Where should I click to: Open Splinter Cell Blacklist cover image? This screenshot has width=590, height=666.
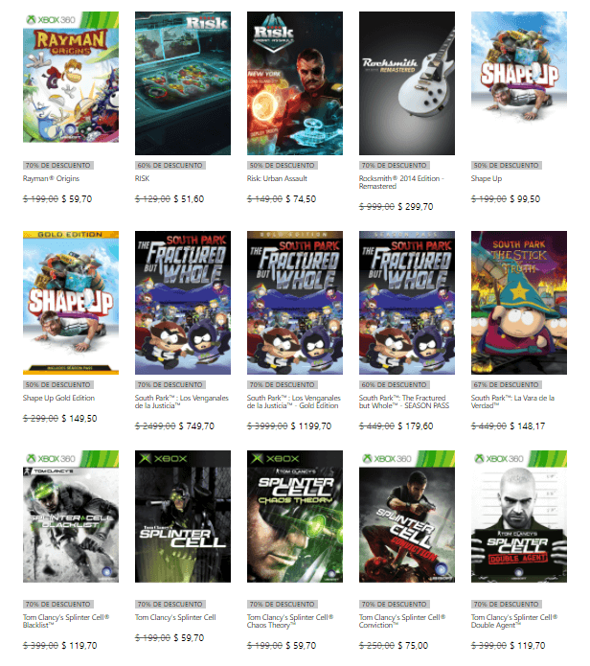click(x=71, y=517)
